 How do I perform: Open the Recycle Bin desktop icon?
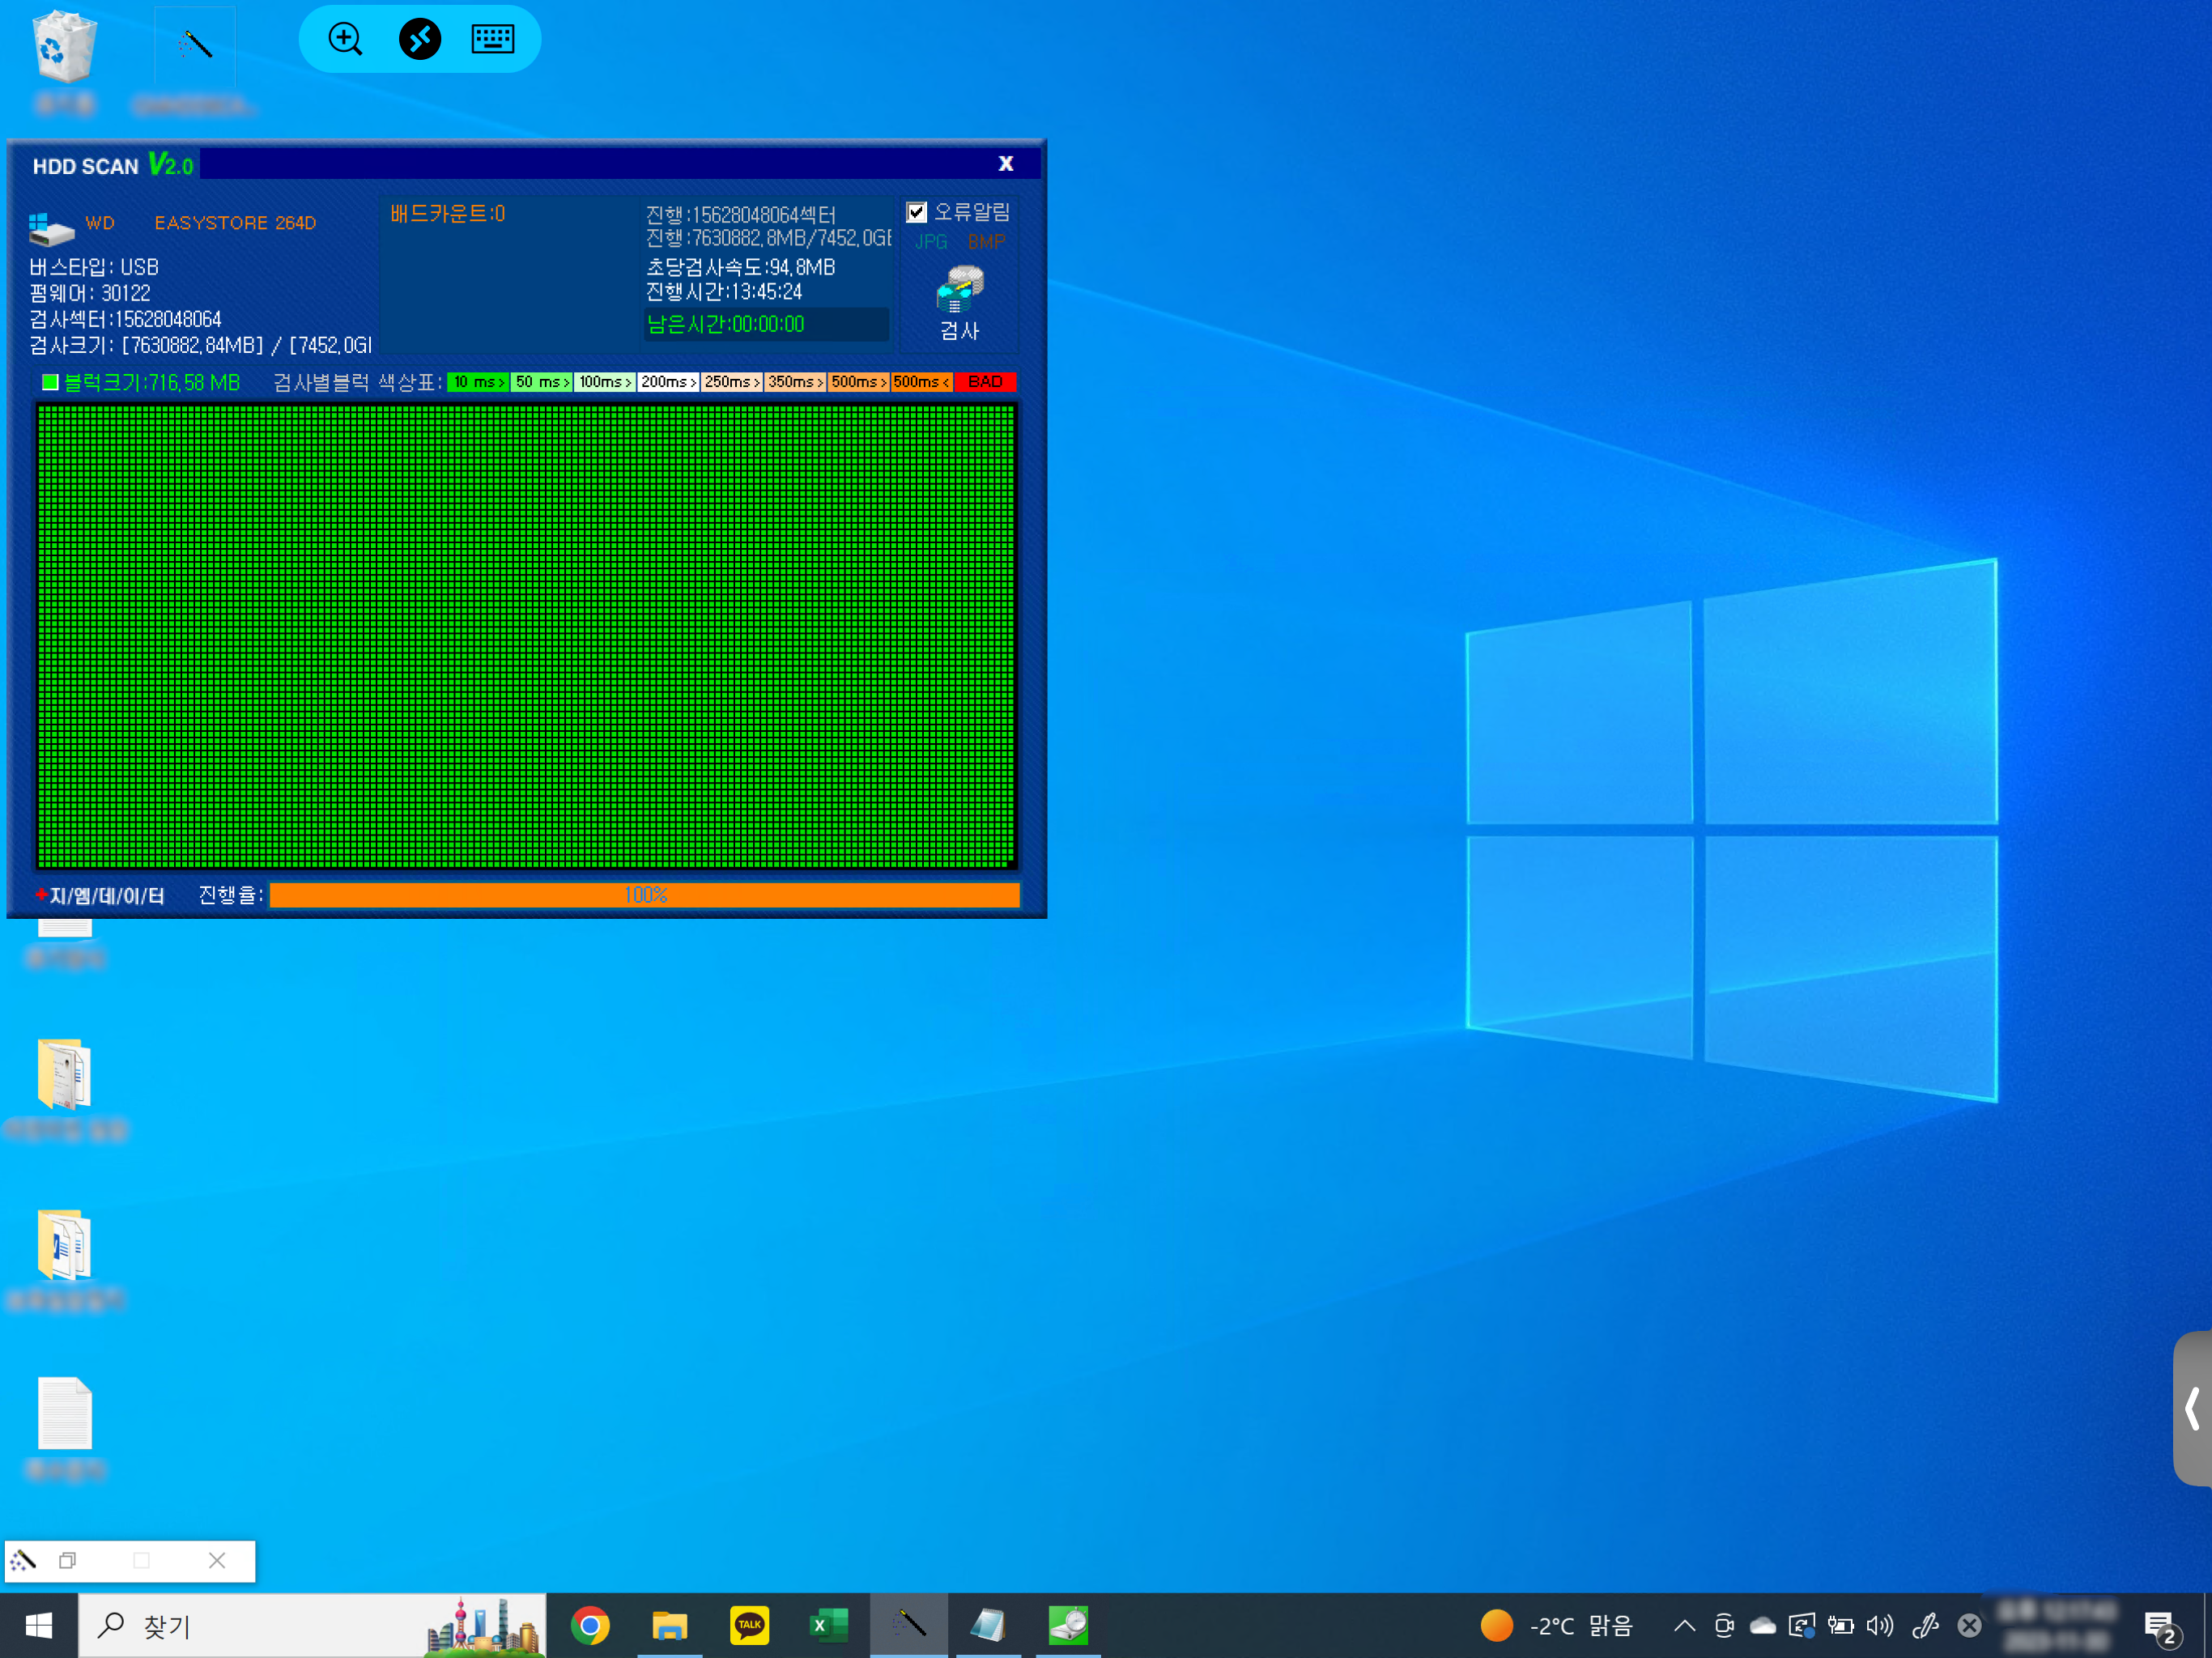pyautogui.click(x=65, y=48)
